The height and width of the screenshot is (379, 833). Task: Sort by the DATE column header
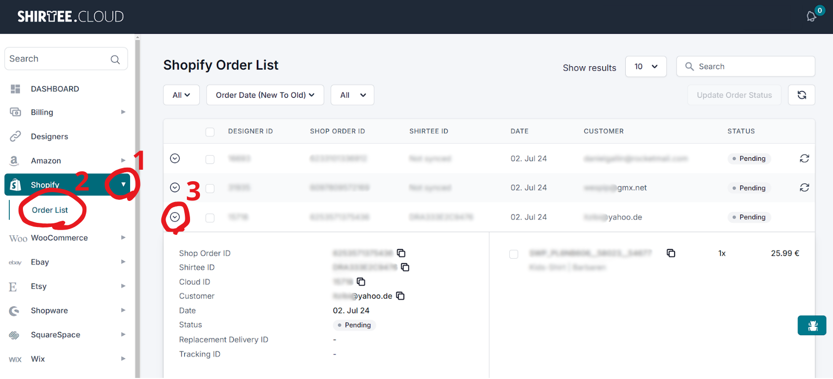(x=519, y=131)
